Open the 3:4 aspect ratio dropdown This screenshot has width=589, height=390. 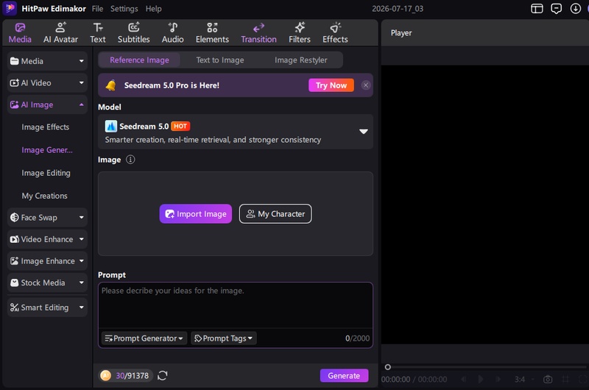coord(523,380)
